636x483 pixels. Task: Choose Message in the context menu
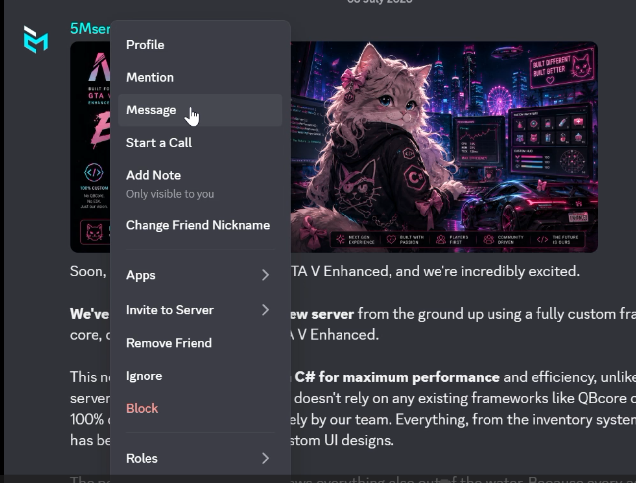click(200, 110)
